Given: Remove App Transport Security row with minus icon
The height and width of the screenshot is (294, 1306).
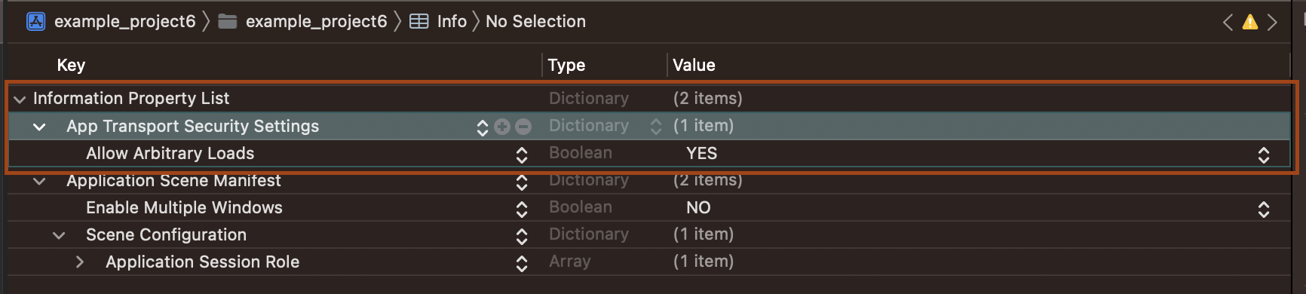Looking at the screenshot, I should pos(523,127).
